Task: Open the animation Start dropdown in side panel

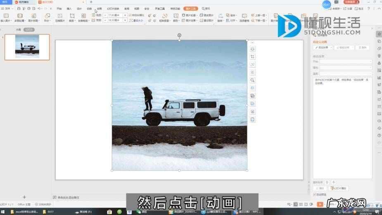Action: pos(346,62)
